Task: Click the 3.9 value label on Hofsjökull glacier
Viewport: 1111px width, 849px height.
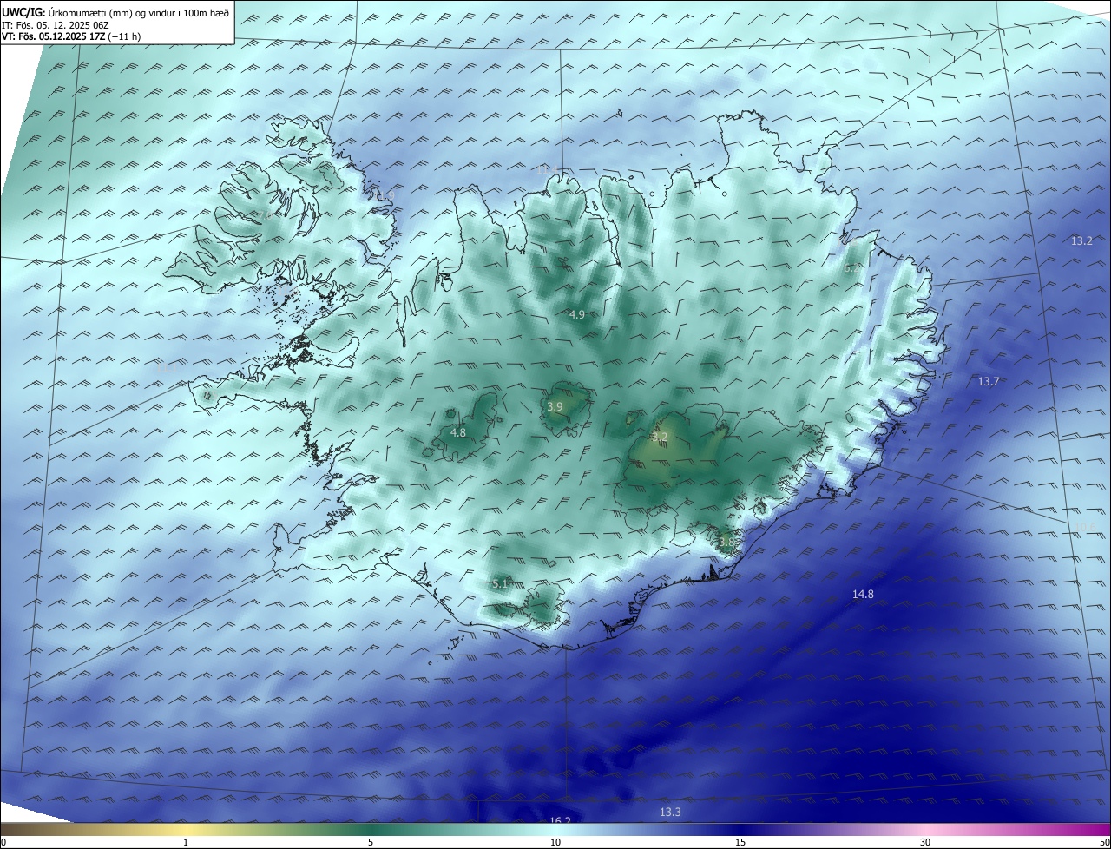Action: click(x=555, y=406)
